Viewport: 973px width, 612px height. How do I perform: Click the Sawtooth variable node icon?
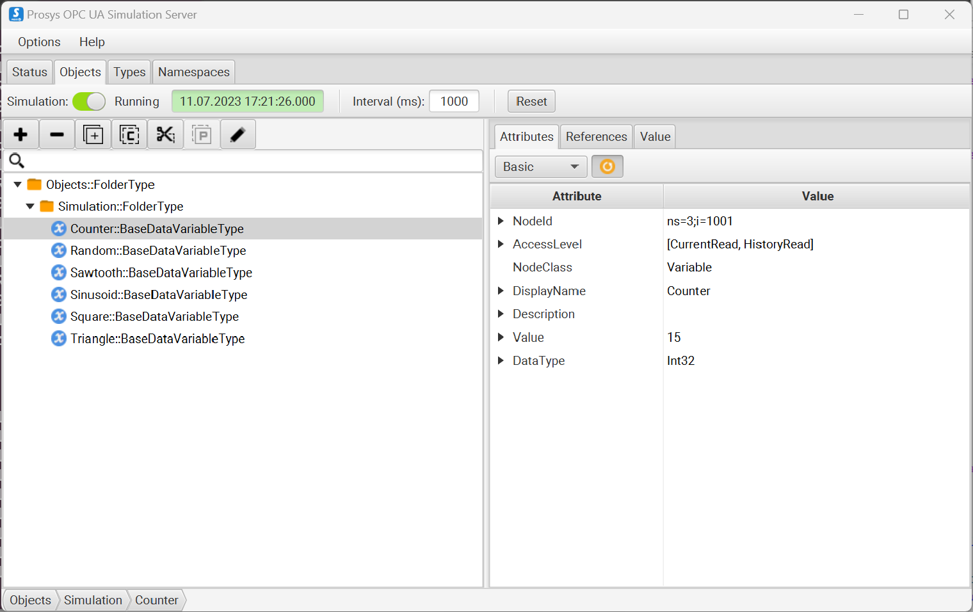tap(59, 273)
